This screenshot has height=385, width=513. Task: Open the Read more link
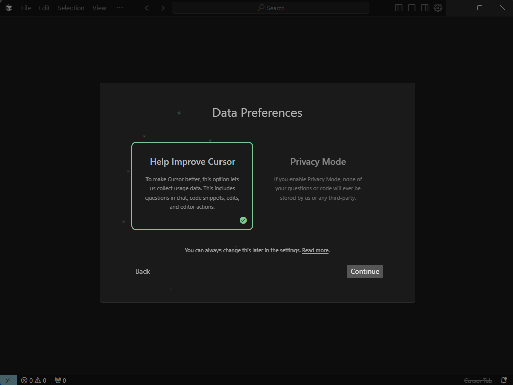[x=315, y=250]
